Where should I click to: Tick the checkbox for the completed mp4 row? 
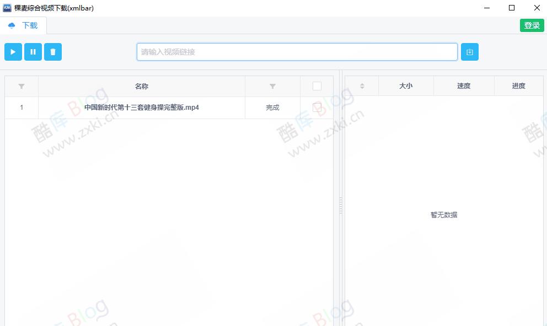coord(317,108)
